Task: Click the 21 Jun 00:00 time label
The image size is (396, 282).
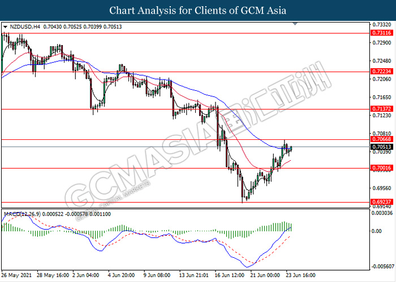Action: pyautogui.click(x=265, y=275)
